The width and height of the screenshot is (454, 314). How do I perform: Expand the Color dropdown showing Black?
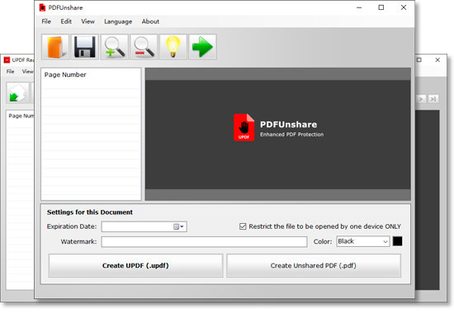(x=363, y=241)
